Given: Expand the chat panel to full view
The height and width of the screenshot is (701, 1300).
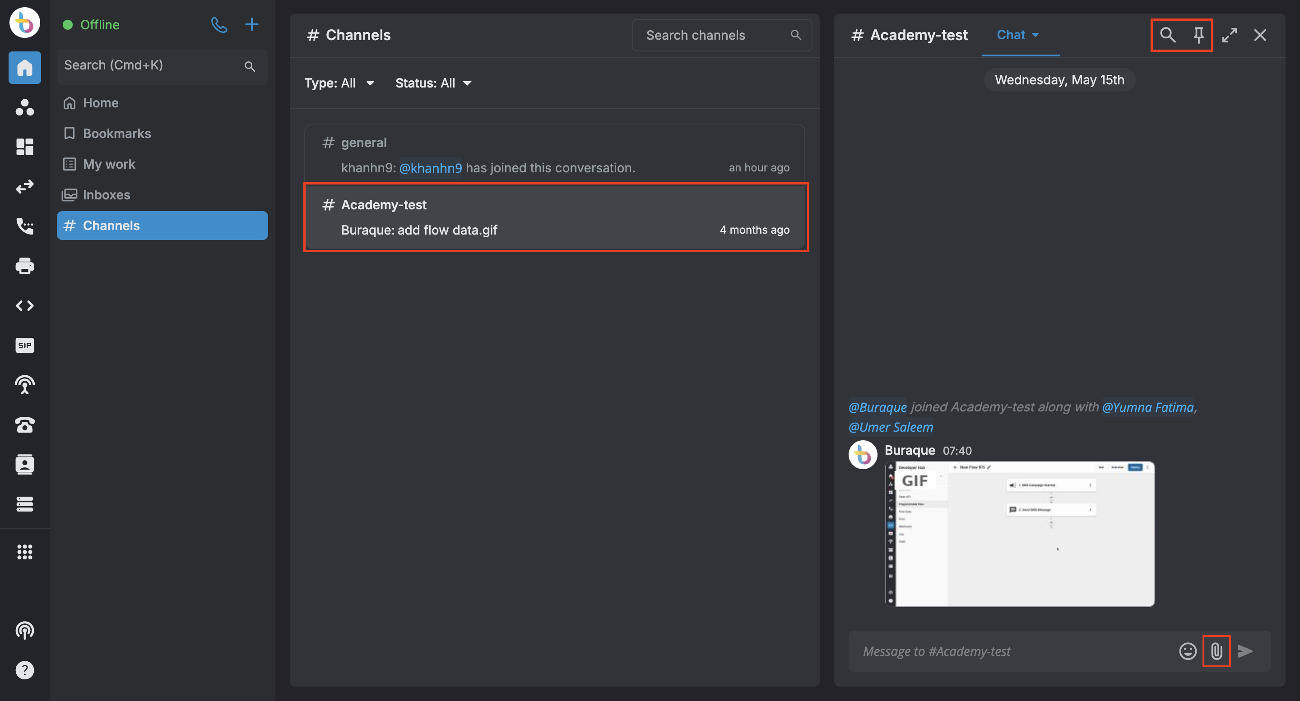Looking at the screenshot, I should coord(1229,35).
